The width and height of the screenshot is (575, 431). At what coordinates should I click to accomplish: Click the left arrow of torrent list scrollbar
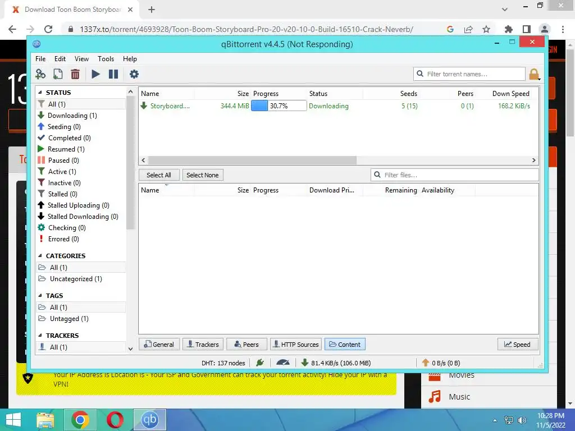[x=143, y=160]
